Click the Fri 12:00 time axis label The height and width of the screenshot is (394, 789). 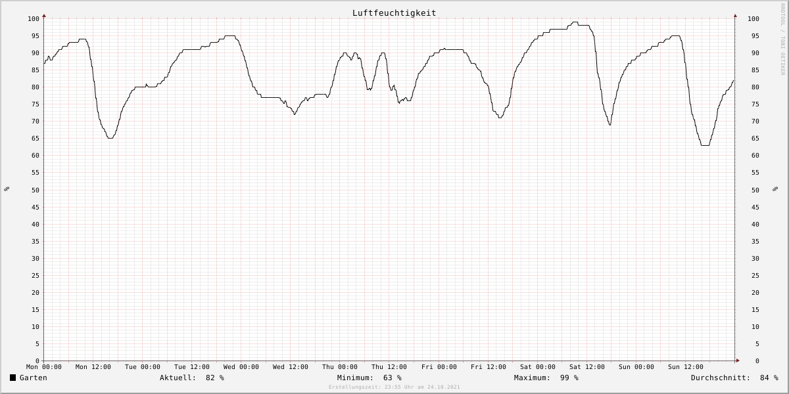point(489,367)
